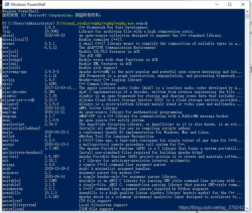Click the 'argparse' package name
Image resolution: width=252 pixels, height=213 pixels.
10,173
